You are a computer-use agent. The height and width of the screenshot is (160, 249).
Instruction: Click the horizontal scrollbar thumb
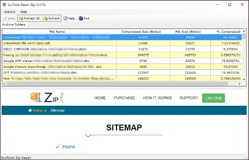118,84
